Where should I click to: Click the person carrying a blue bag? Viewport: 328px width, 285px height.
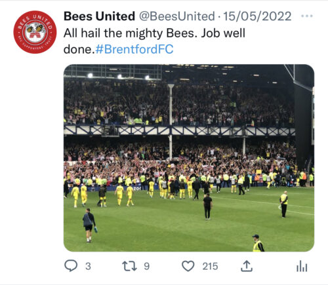click(x=89, y=225)
